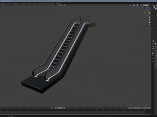Open the Global transform orientation dropdown
The width and height of the screenshot is (157, 117).
click(52, 5)
